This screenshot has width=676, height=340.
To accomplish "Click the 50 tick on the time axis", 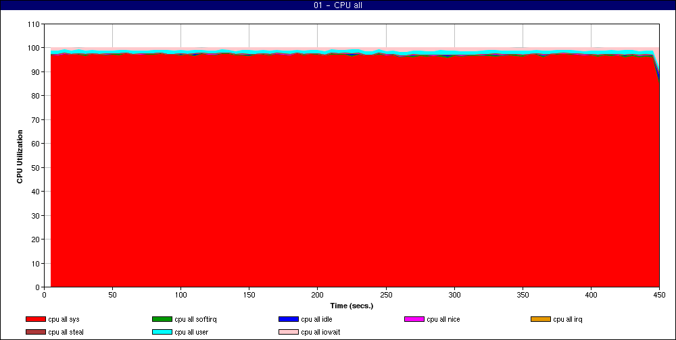I will (x=112, y=295).
